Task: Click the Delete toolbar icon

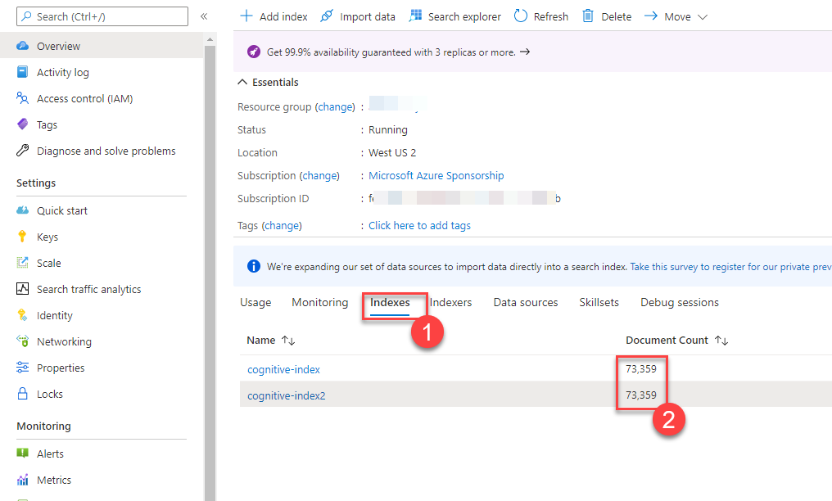Action: [x=586, y=16]
